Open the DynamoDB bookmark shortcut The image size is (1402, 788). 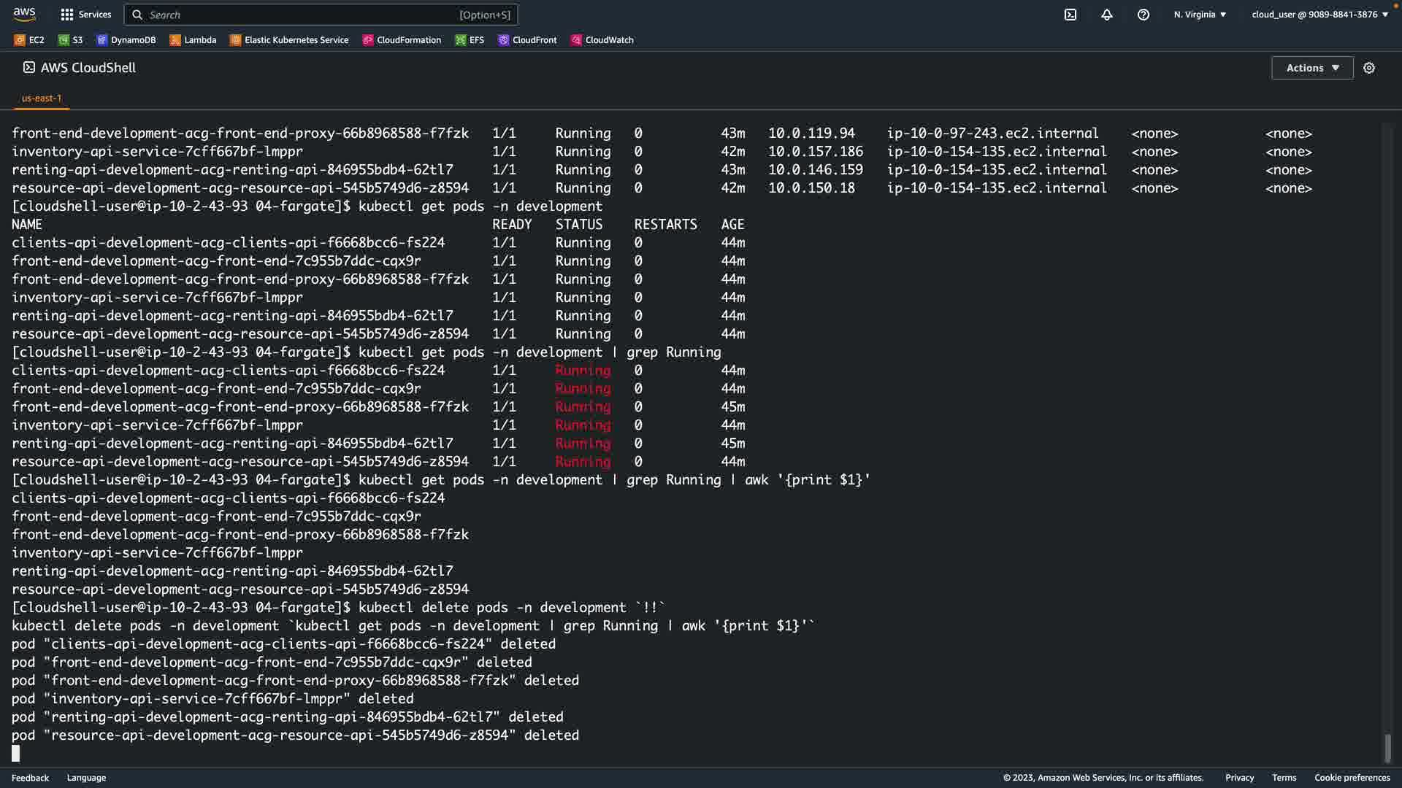coord(126,40)
